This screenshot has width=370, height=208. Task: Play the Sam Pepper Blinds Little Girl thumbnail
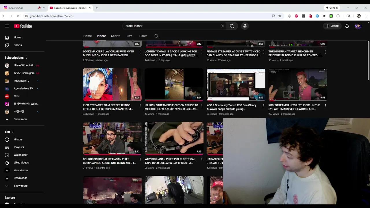112,85
